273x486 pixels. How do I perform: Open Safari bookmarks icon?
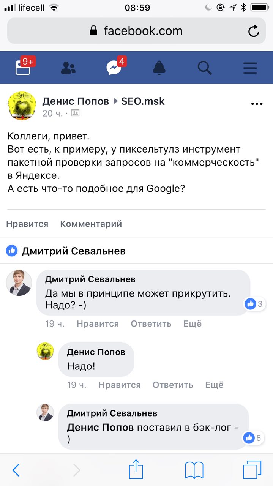coord(194,470)
